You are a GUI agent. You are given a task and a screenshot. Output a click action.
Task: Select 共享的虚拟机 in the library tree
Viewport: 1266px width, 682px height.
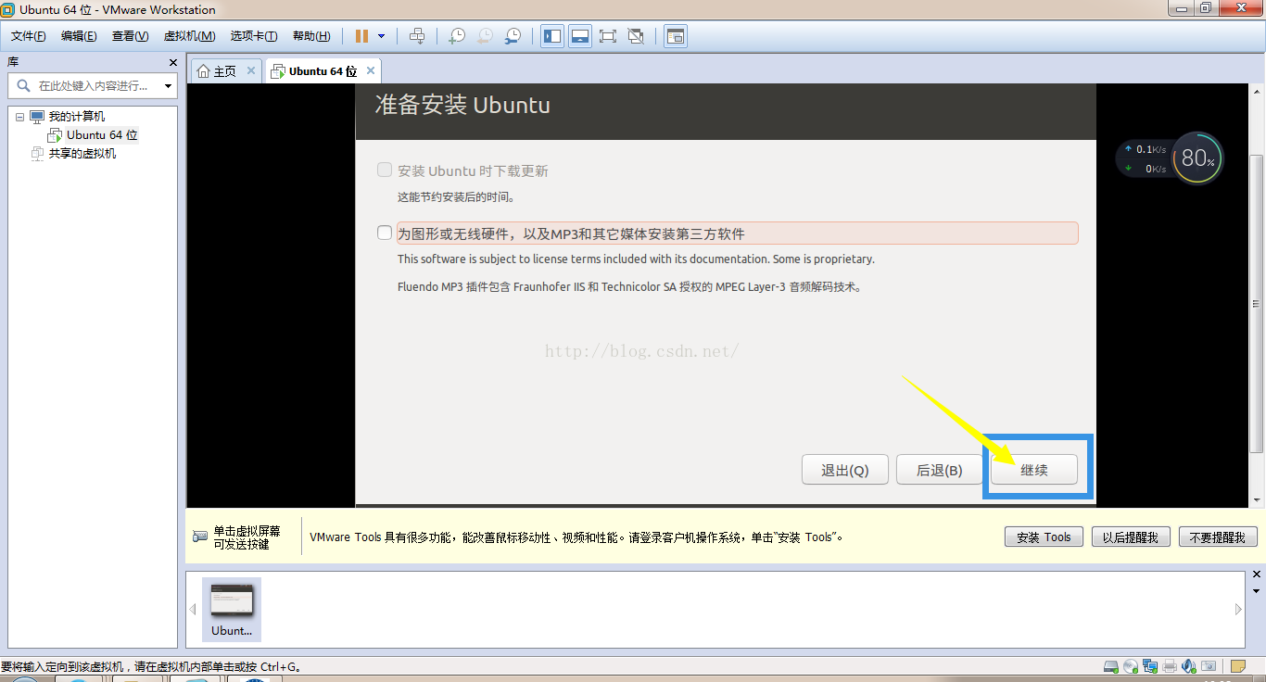(x=82, y=154)
